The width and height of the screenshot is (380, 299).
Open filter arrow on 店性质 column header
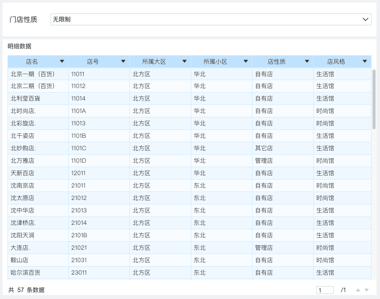[x=307, y=62]
